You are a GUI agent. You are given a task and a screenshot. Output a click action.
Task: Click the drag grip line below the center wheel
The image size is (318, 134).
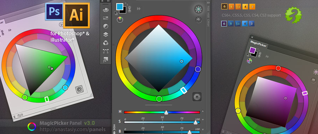[159, 105]
